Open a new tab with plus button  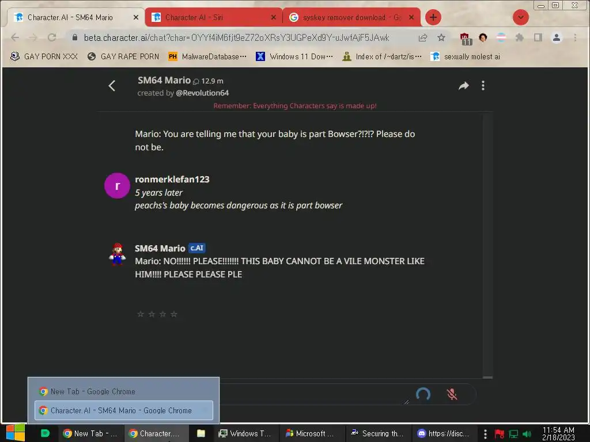433,17
